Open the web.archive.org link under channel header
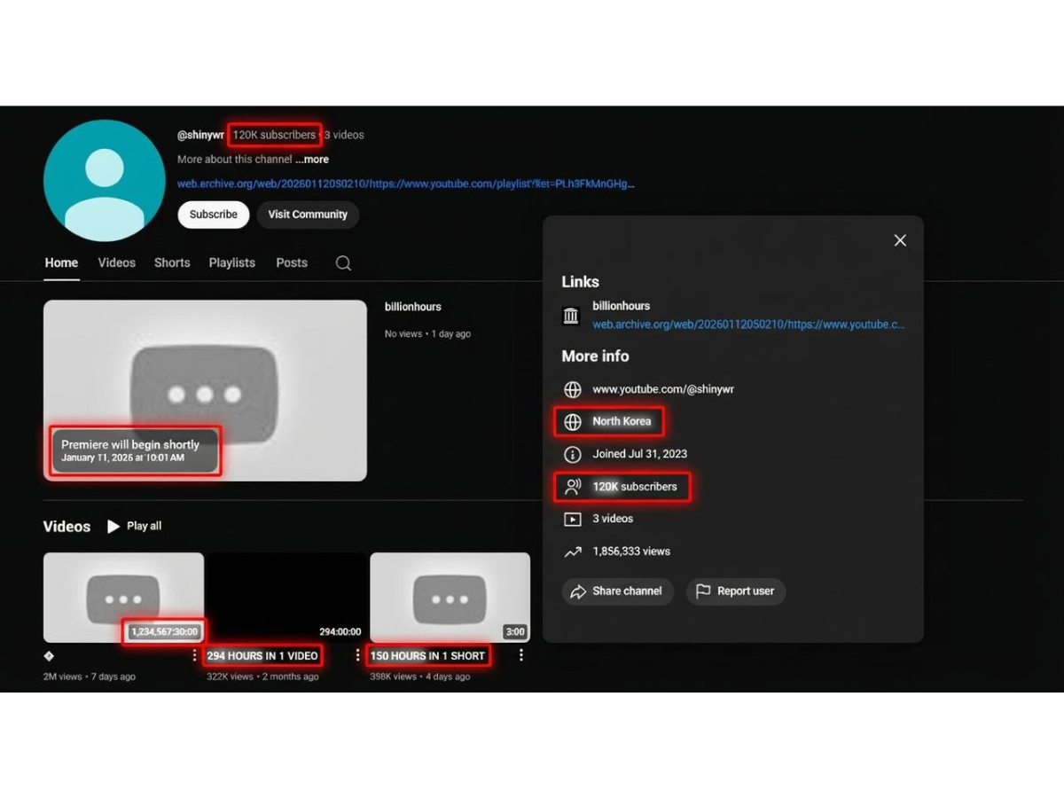 tap(405, 184)
